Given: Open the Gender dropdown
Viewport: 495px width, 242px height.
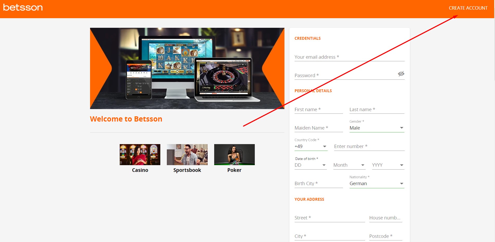Looking at the screenshot, I should 377,128.
